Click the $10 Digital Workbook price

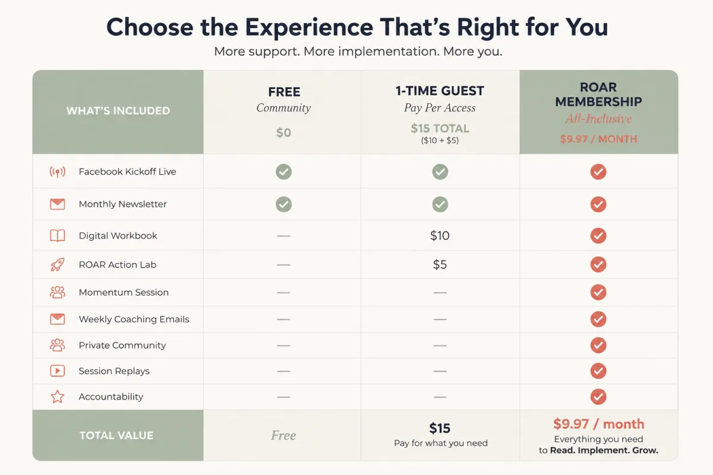pos(440,236)
